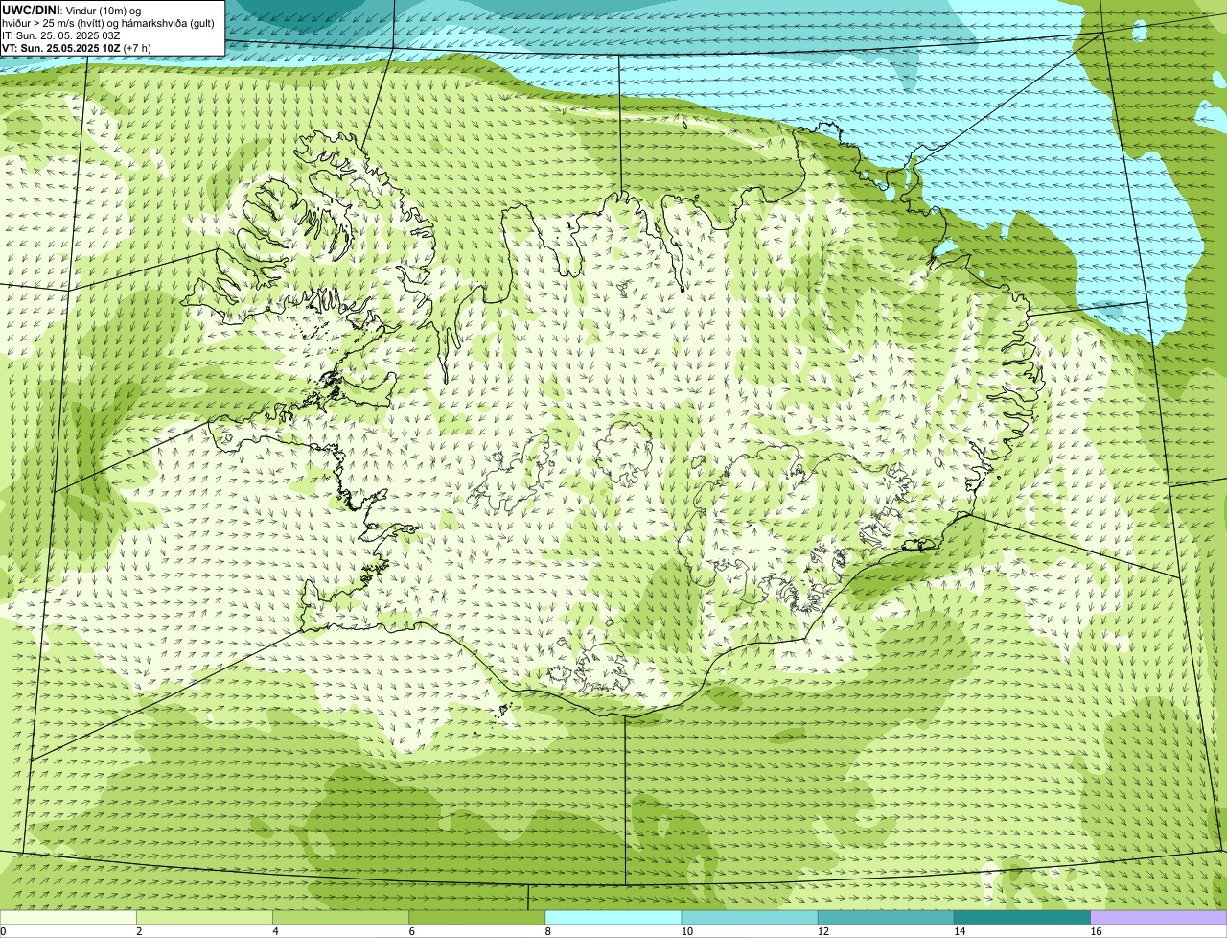Viewport: 1227px width, 938px height.
Task: Click the scale label '6'
Action: pyautogui.click(x=412, y=931)
